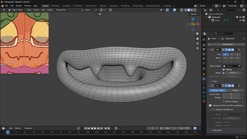
Task: Switch perspective/orthographic grid icon
Action: coord(197,48)
